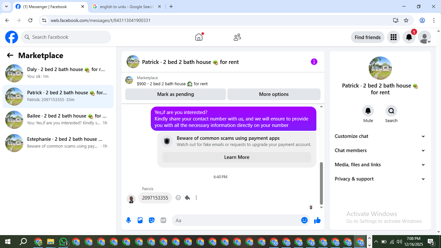Click the Chrome address bar URL
The image size is (441, 248).
100,20
